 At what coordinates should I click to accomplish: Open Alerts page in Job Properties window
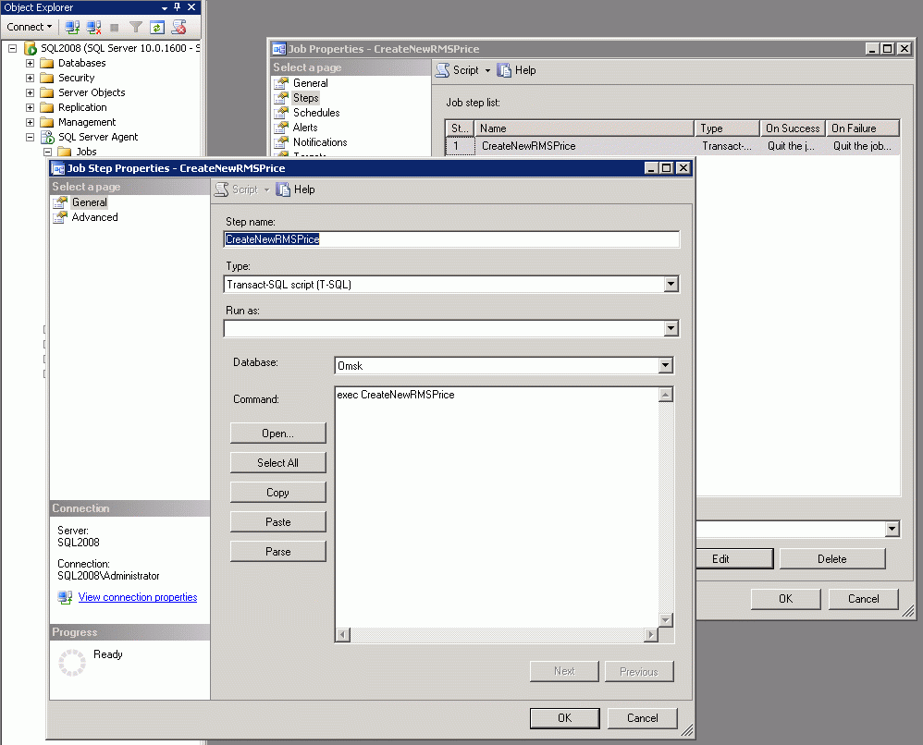click(x=305, y=128)
